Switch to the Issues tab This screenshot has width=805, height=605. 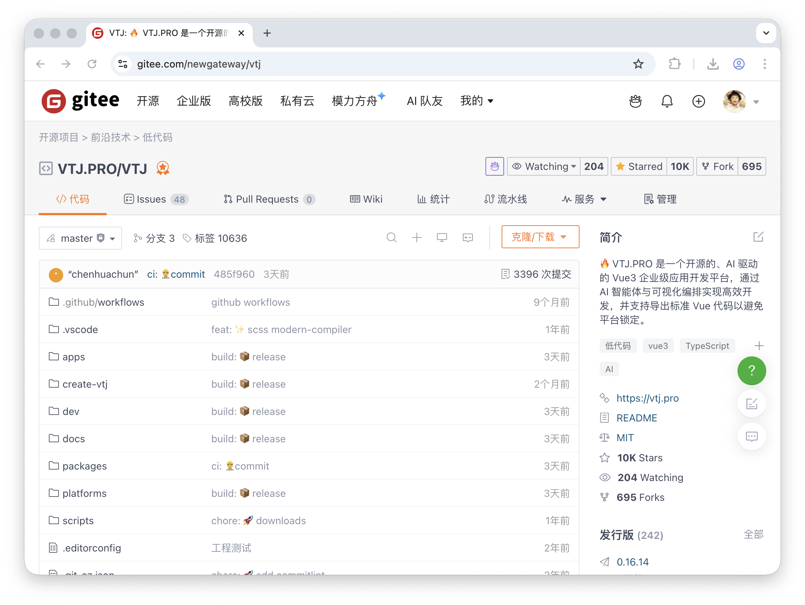156,199
